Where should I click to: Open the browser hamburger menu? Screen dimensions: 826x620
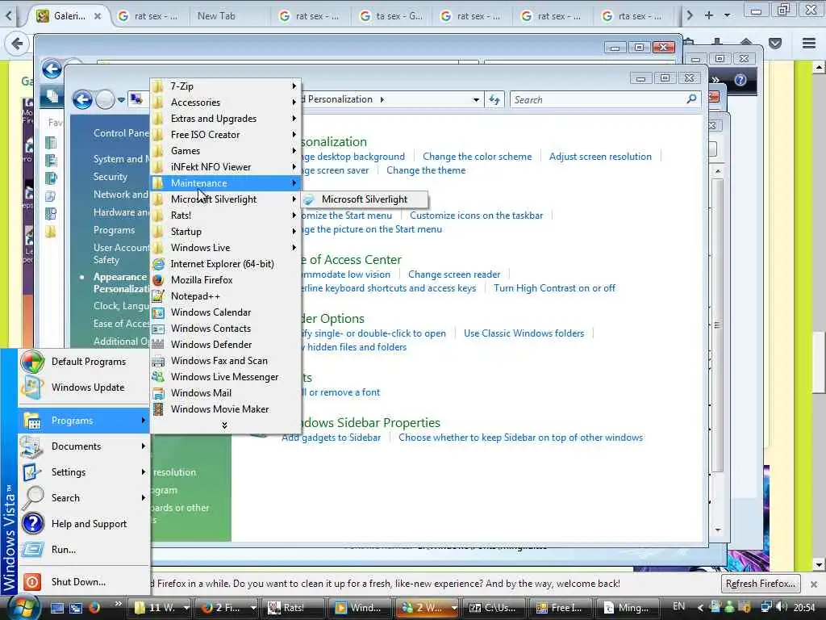pos(808,44)
